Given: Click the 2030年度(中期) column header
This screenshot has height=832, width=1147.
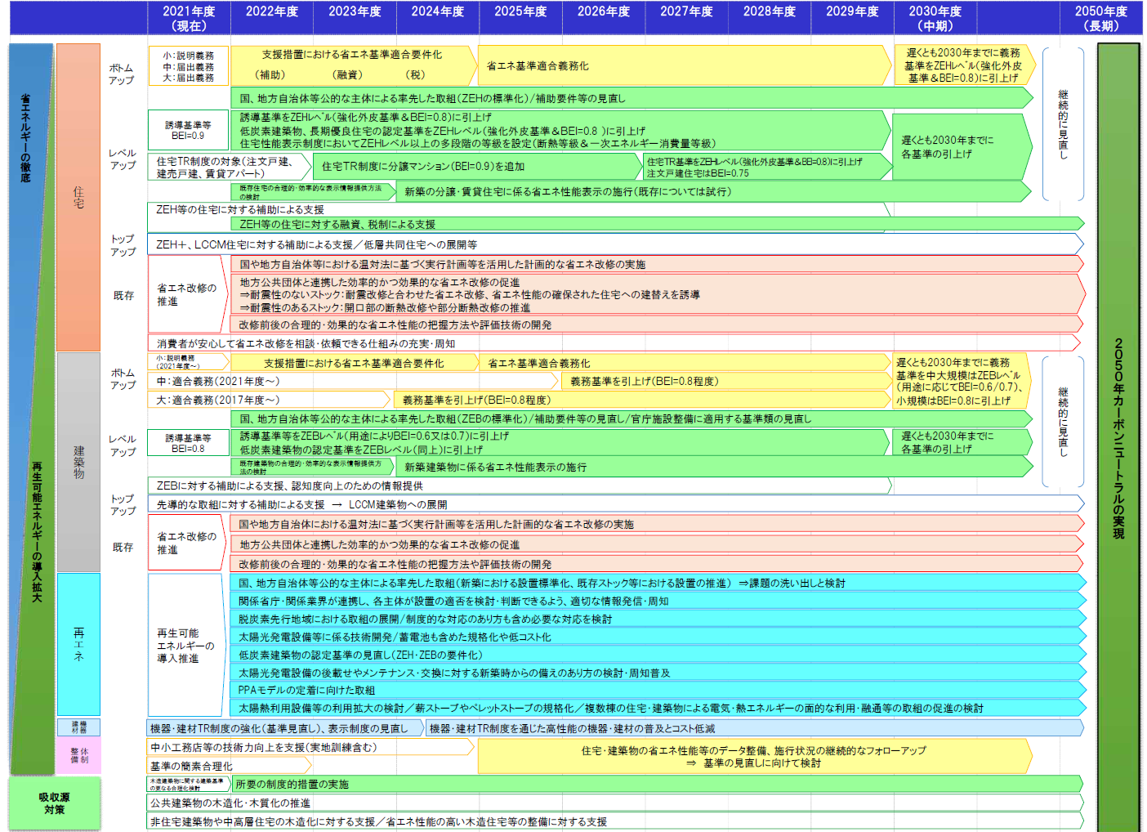Looking at the screenshot, I should [935, 18].
